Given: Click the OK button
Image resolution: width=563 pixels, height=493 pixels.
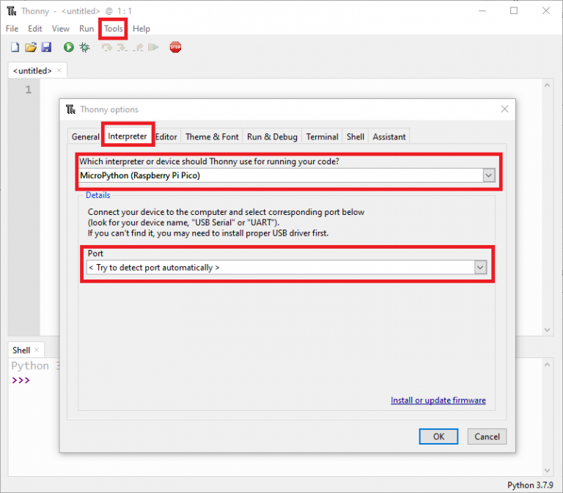Looking at the screenshot, I should point(438,437).
